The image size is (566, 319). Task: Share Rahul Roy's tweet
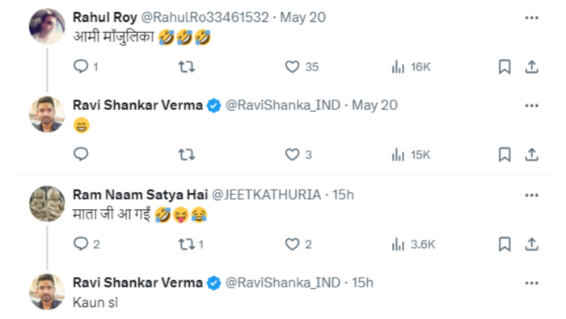[531, 67]
